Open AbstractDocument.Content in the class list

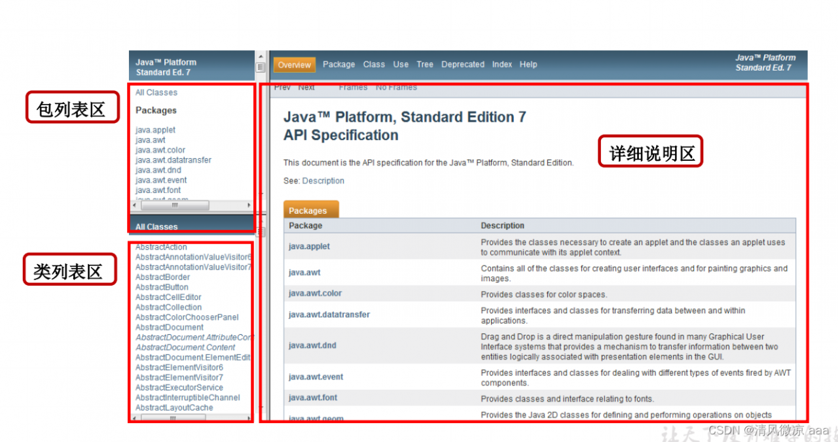[185, 348]
